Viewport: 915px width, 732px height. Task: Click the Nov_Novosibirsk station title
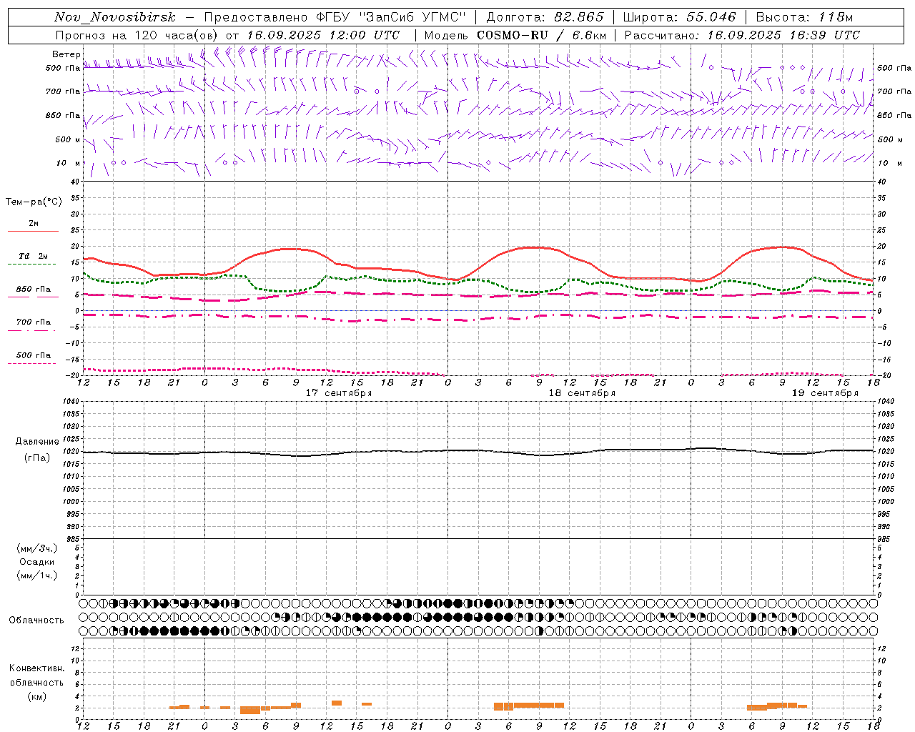(114, 17)
